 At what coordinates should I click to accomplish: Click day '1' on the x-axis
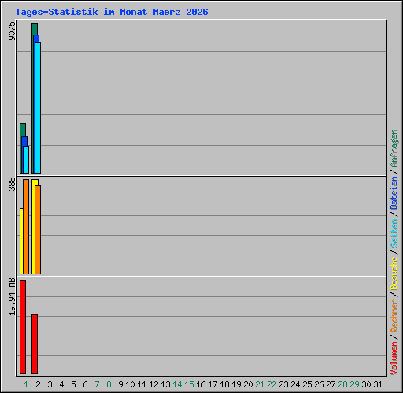(26, 384)
